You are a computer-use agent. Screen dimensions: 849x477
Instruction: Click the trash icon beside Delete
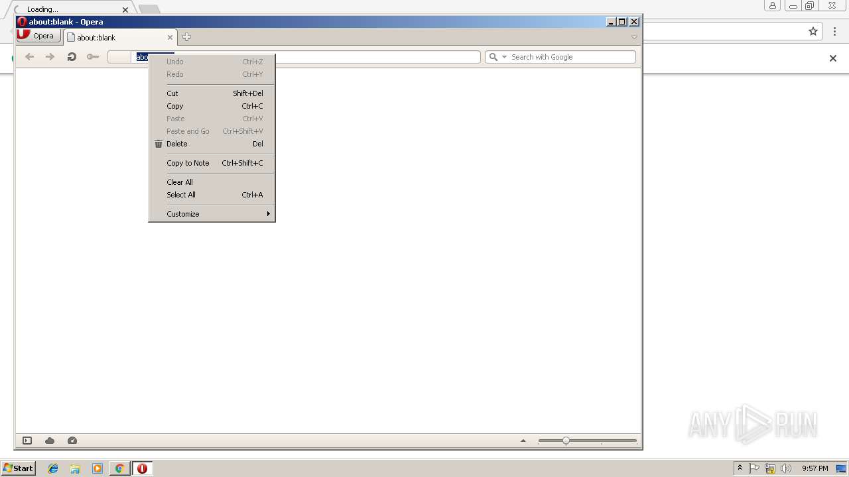(158, 144)
